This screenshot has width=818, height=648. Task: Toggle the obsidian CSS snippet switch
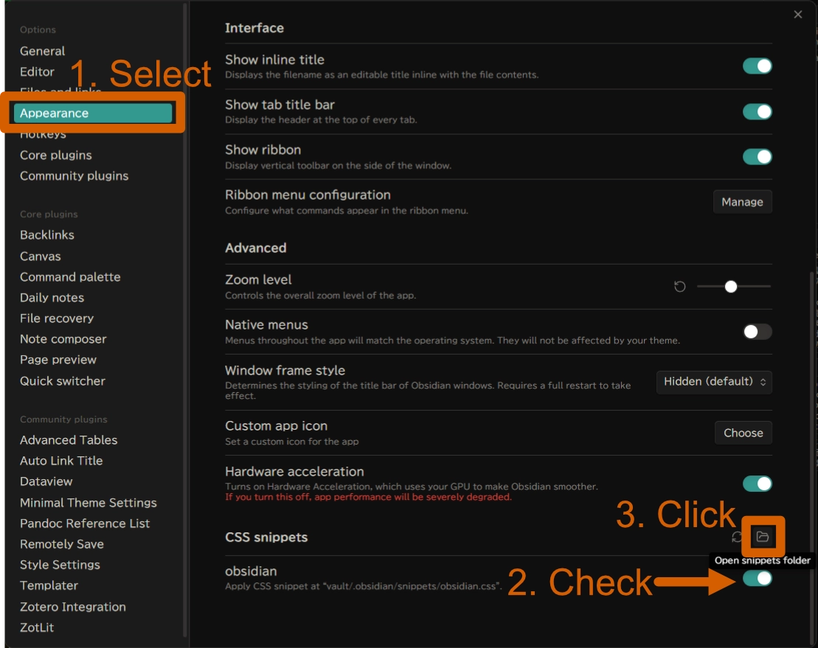757,578
